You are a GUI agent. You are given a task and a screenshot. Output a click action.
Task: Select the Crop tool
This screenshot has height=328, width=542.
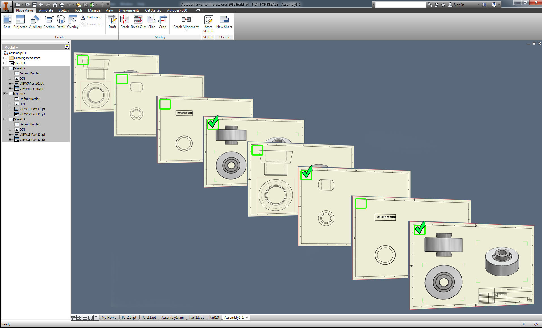pos(163,21)
